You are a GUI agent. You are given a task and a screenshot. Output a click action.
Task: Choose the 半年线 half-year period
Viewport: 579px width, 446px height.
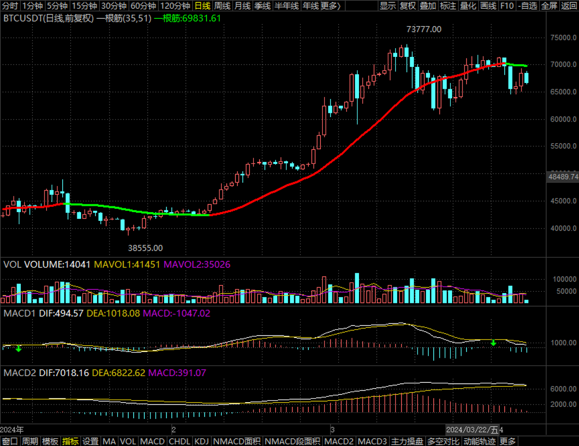[x=286, y=6]
